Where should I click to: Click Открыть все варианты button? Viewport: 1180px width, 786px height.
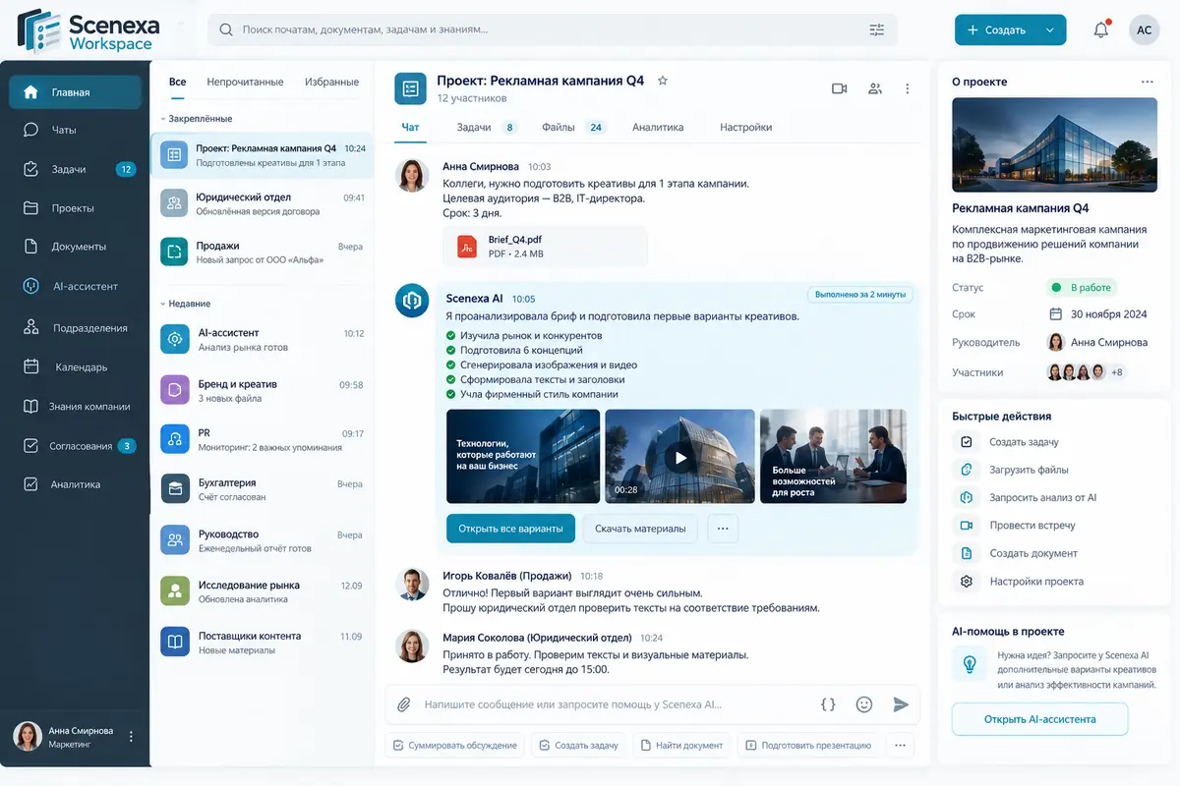pos(510,529)
